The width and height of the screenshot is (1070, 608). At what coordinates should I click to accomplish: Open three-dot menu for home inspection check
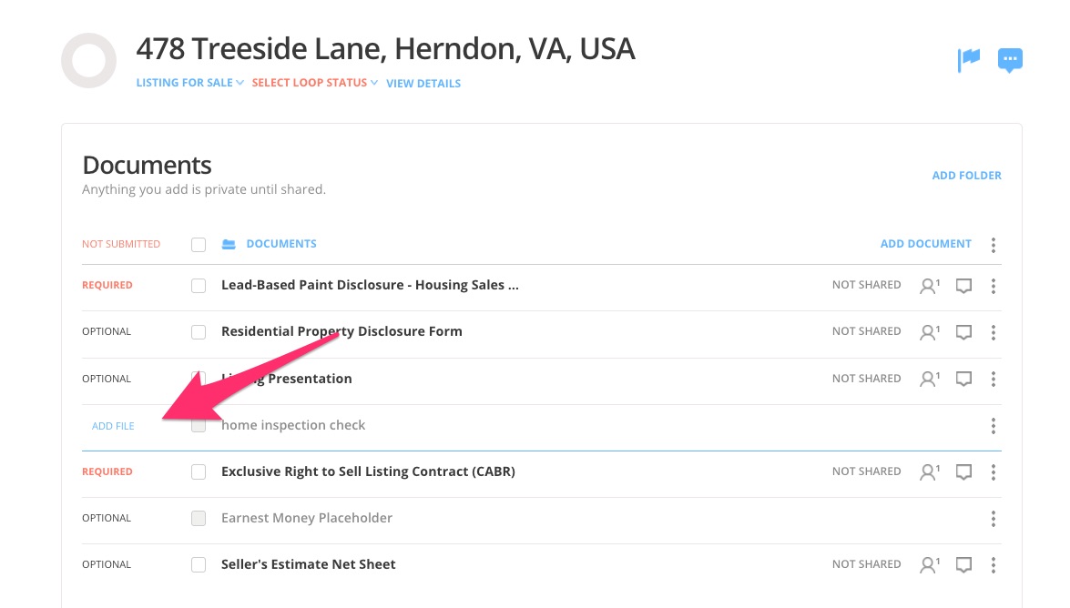point(994,426)
